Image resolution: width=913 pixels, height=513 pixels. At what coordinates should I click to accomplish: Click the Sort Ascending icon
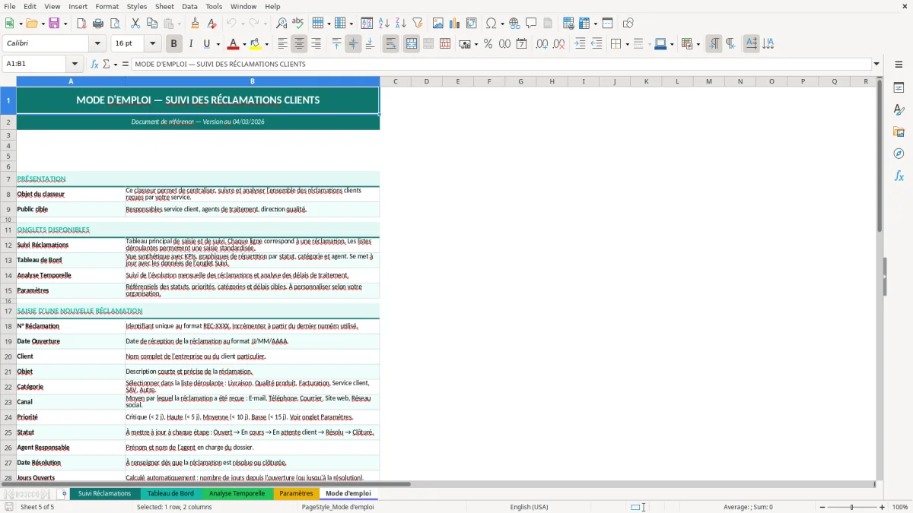384,24
